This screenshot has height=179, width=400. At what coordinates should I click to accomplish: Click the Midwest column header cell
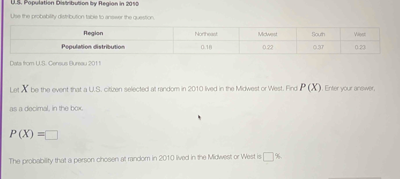(268, 34)
